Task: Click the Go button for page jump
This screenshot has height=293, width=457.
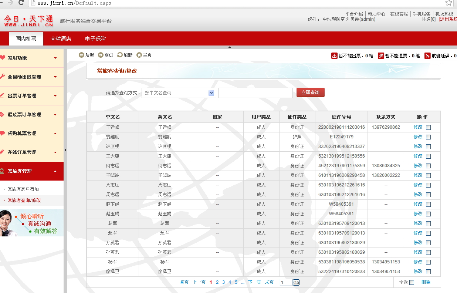Action: coord(296,283)
